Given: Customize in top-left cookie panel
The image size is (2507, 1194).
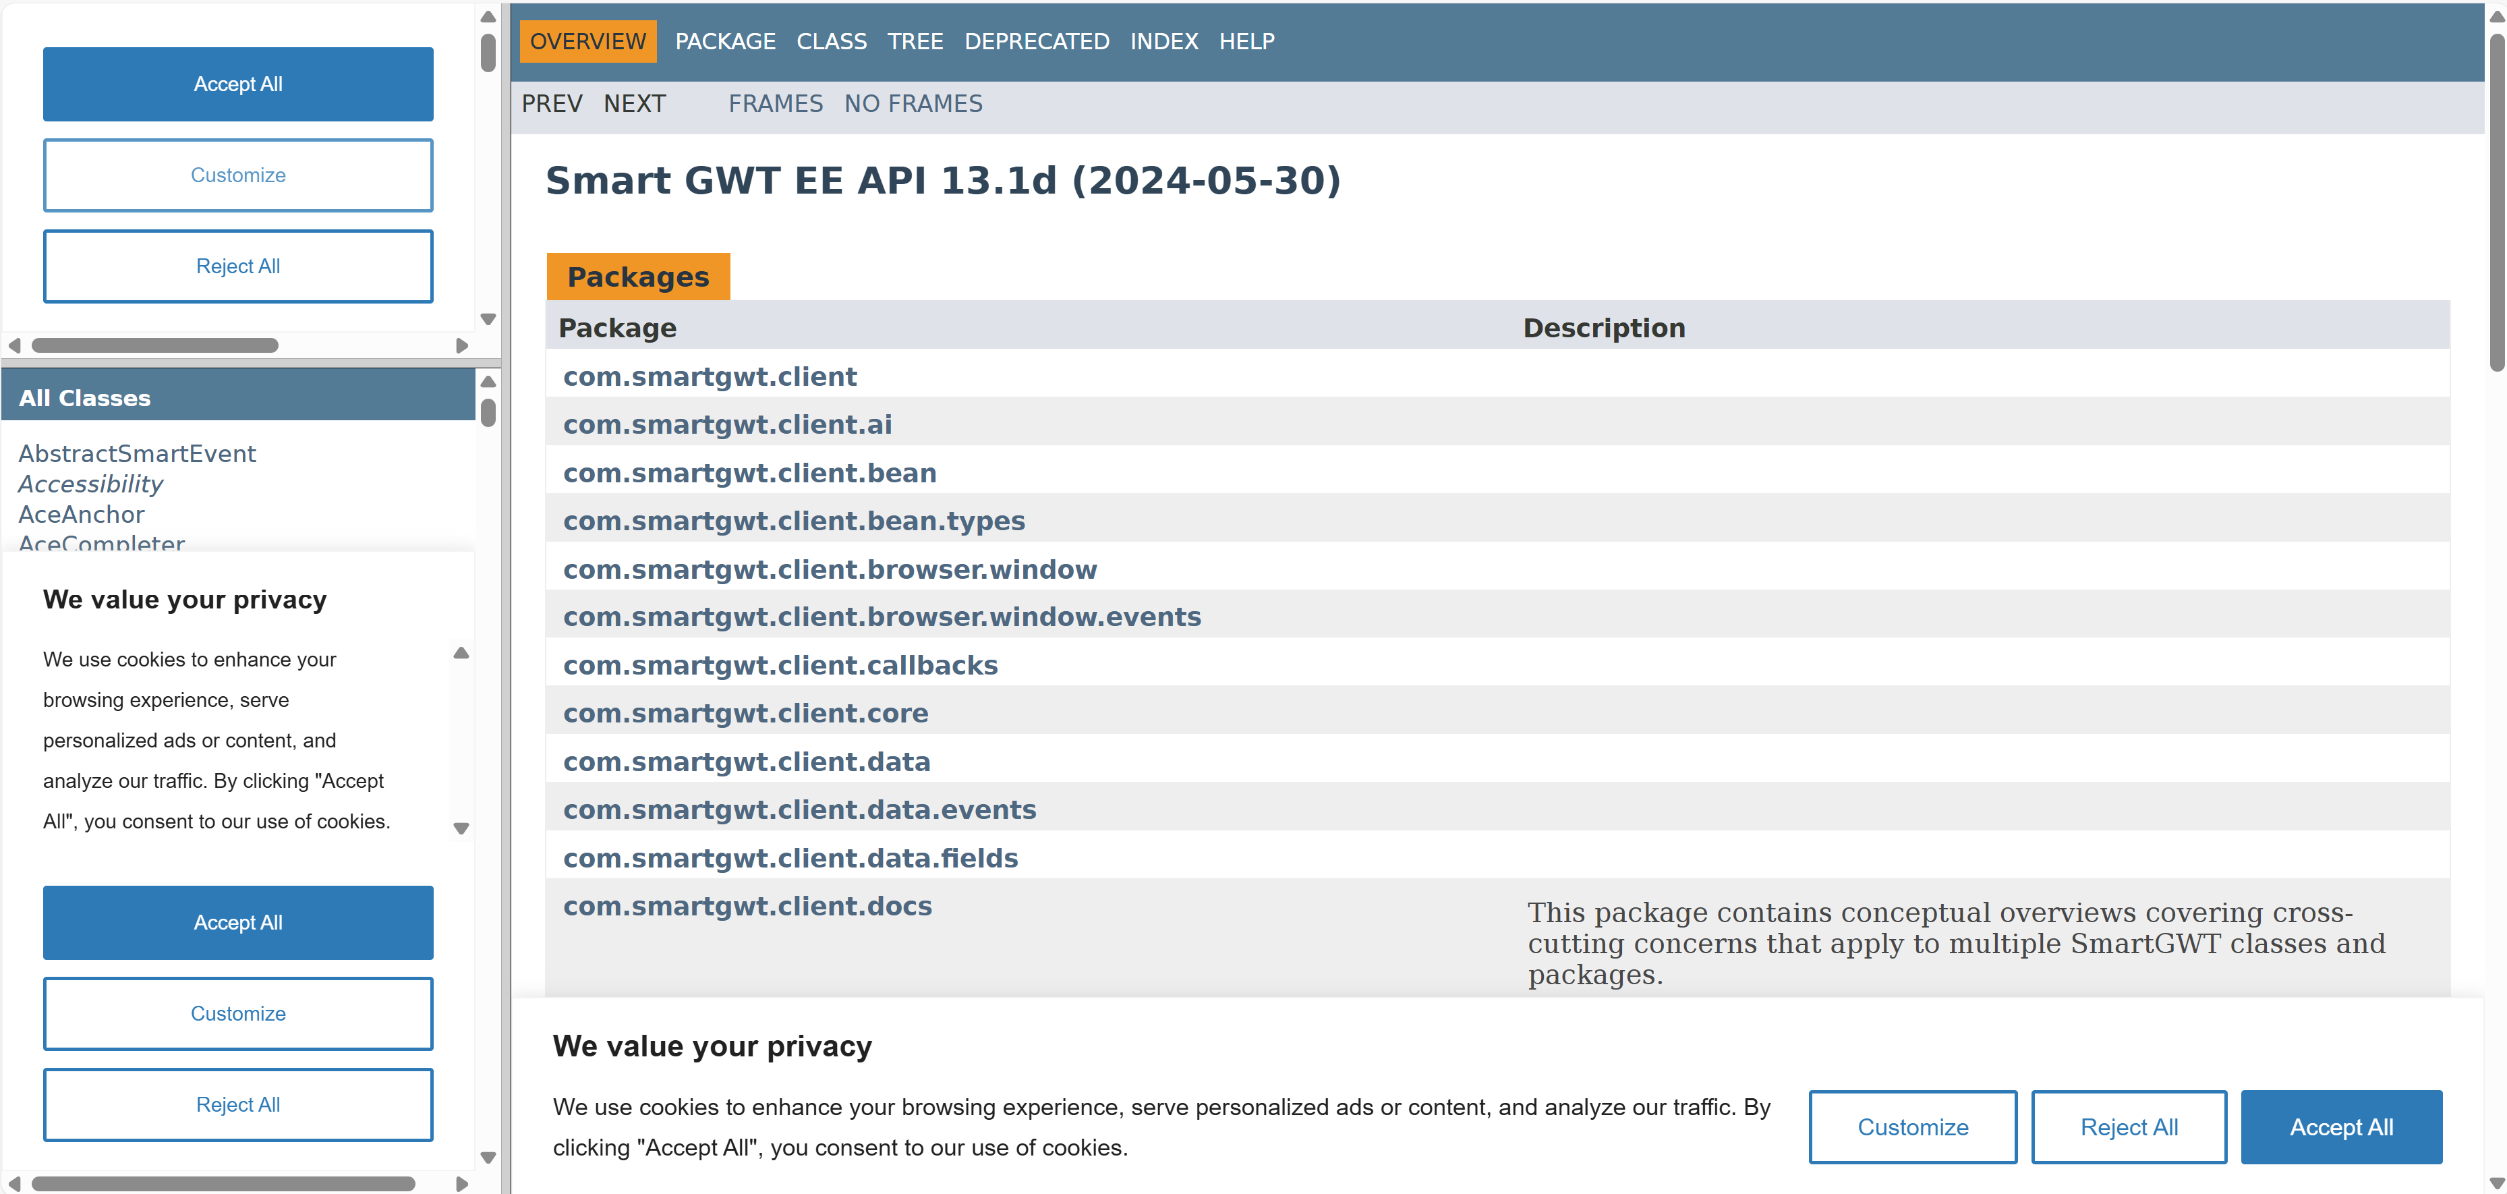Looking at the screenshot, I should [239, 175].
